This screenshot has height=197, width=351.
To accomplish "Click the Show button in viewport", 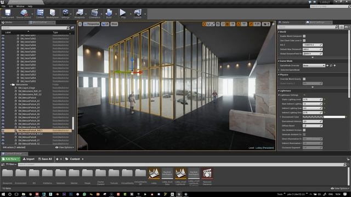I will click(114, 24).
